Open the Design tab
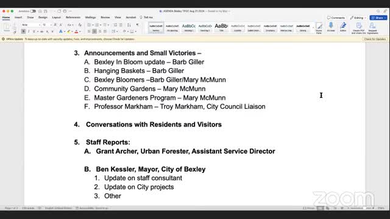The width and height of the screenshot is (390, 219). (43, 18)
